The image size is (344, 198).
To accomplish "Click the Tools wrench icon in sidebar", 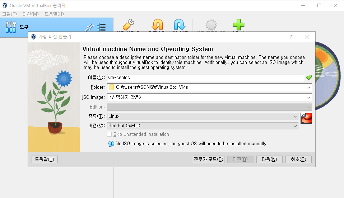I will (11, 27).
